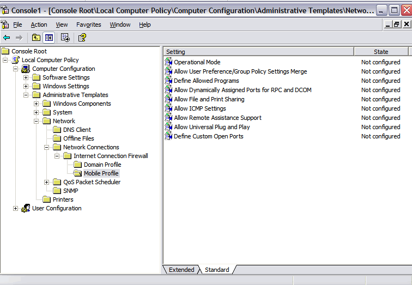
Task: Expand the QoS Packet Scheduler node
Action: point(46,182)
